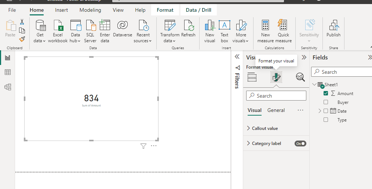Collapse the Sheet1 table tree

[315, 84]
